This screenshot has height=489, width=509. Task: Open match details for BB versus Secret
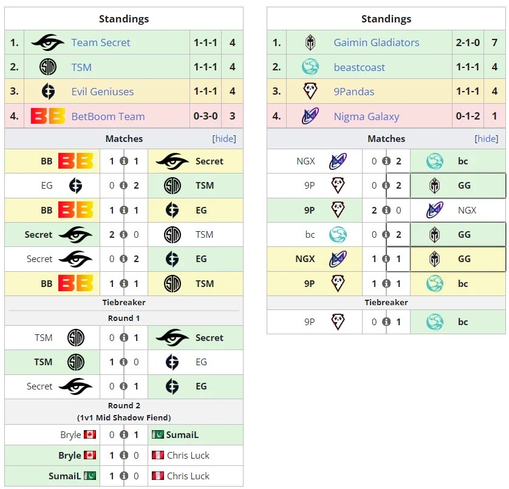coord(125,161)
